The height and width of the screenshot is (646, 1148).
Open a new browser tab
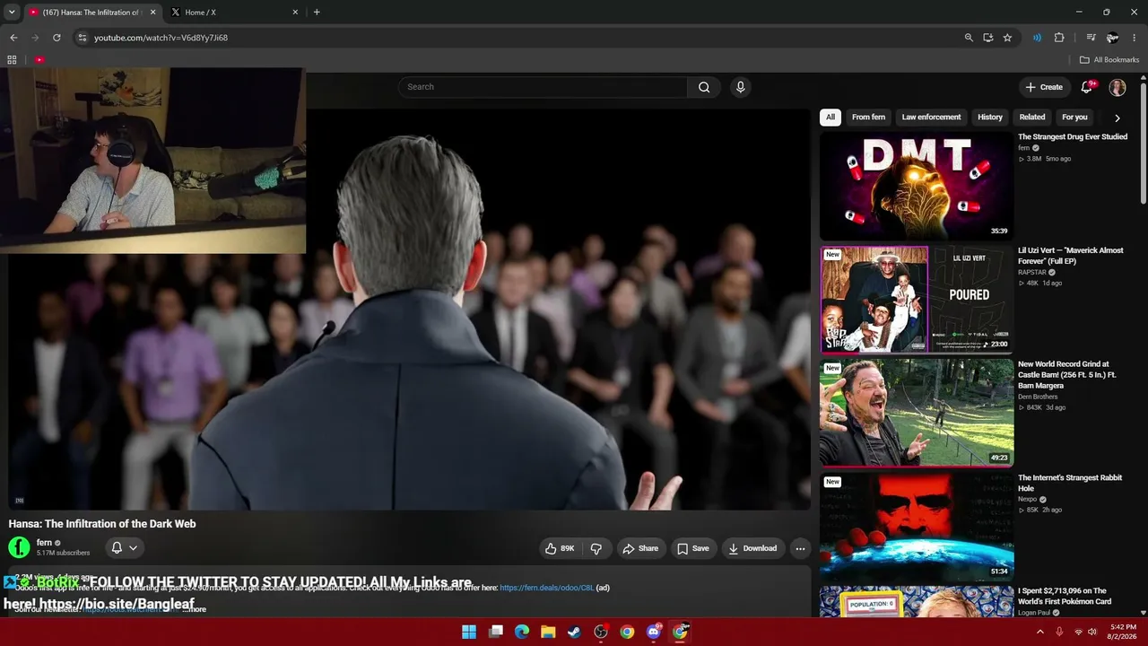317,13
